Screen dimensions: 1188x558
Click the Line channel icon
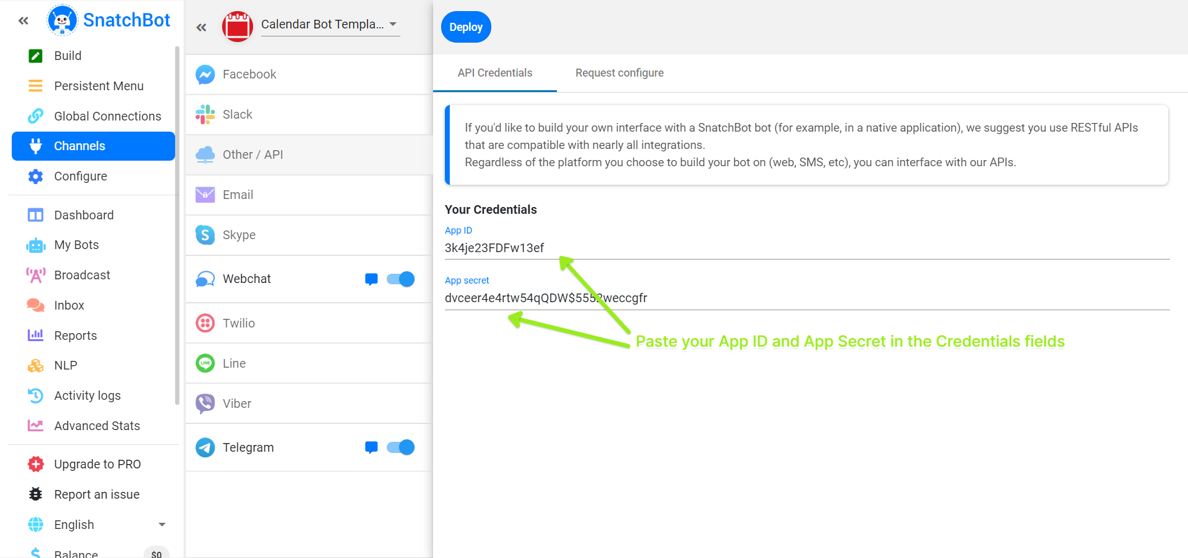(205, 363)
